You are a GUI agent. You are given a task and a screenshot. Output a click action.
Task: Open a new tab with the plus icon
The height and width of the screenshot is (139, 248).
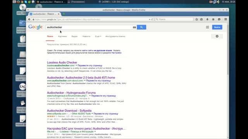pos(64,14)
